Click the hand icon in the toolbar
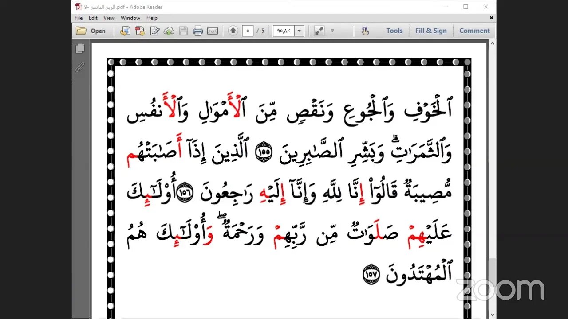The width and height of the screenshot is (568, 319). [365, 31]
